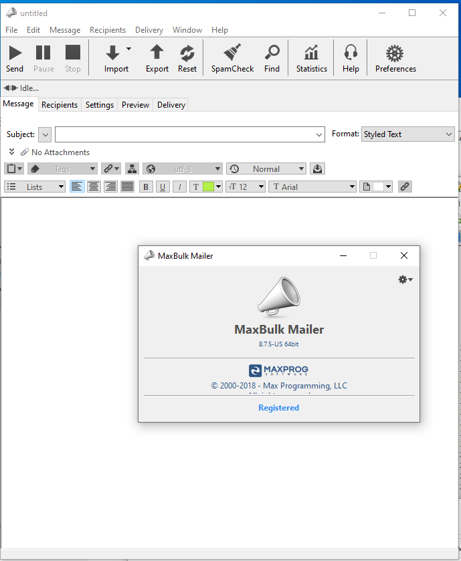Click the green text color swatch
The width and height of the screenshot is (461, 561).
tap(207, 187)
